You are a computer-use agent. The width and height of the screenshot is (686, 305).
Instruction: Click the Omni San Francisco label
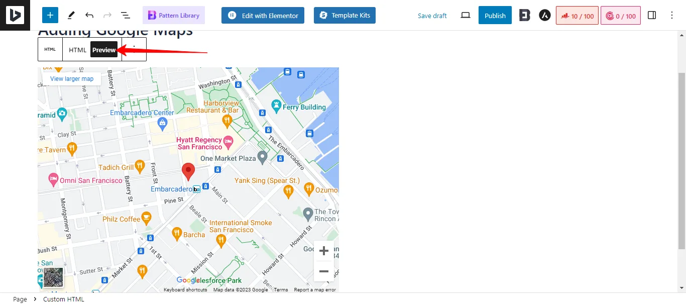point(91,180)
